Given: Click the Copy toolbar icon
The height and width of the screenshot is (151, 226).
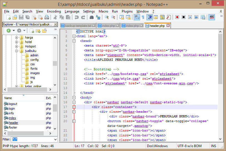Looking at the screenshot, I should point(61,17).
